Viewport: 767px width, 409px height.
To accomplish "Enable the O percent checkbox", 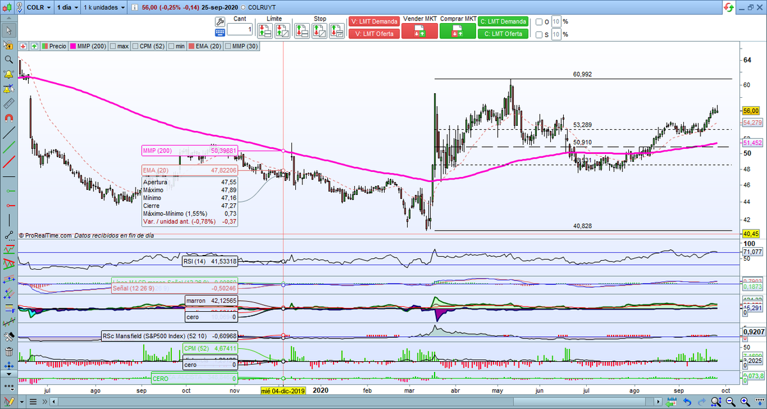I will tap(539, 22).
